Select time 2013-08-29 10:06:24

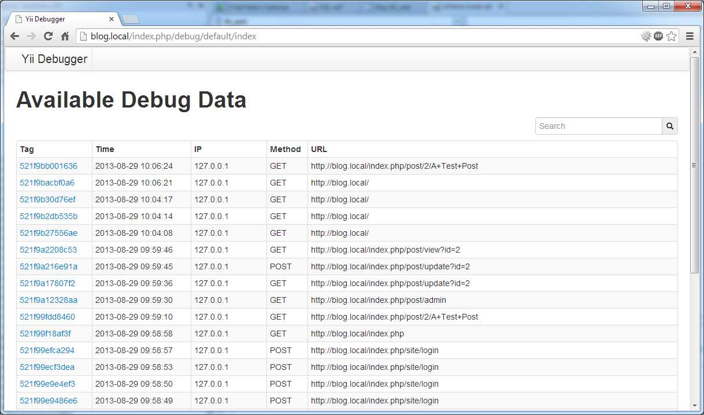[x=134, y=166]
